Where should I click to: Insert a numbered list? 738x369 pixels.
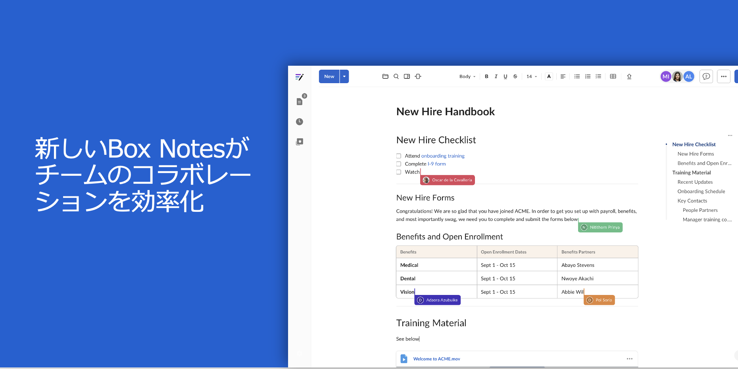point(588,76)
